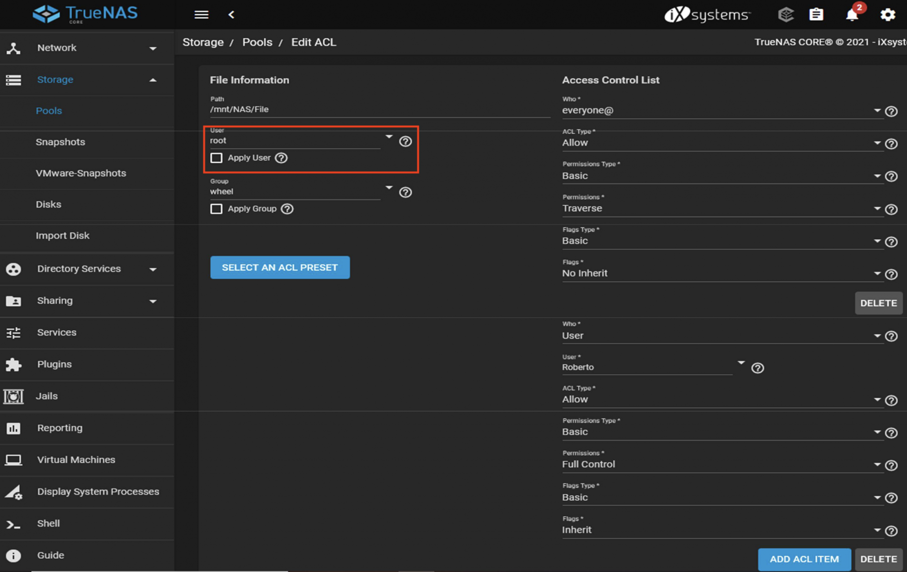Open the Snapshots submenu item
The height and width of the screenshot is (572, 907).
(87, 143)
